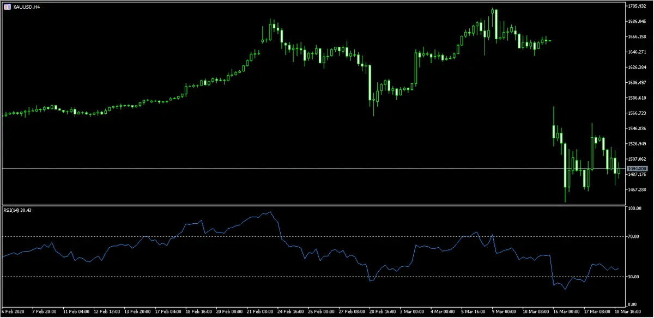
Task: Select the 6 Feb 2020 date label
Action: pos(13,312)
